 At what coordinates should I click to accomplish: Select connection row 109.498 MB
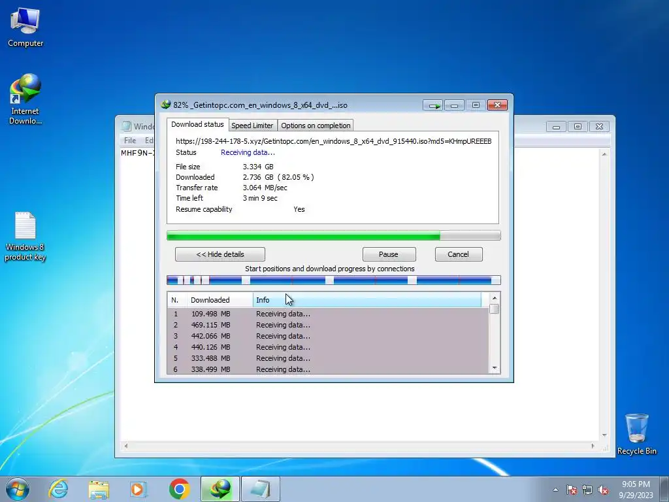(x=328, y=314)
